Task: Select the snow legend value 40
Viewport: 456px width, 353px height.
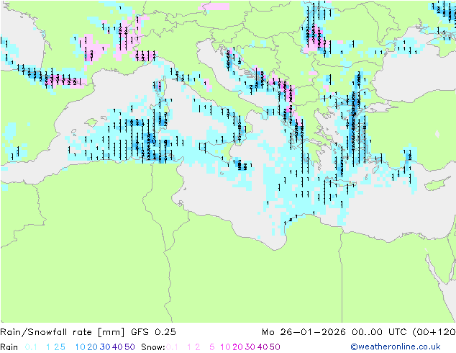Action: pyautogui.click(x=263, y=347)
